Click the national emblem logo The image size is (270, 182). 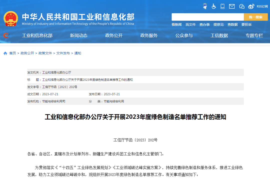(x=11, y=19)
